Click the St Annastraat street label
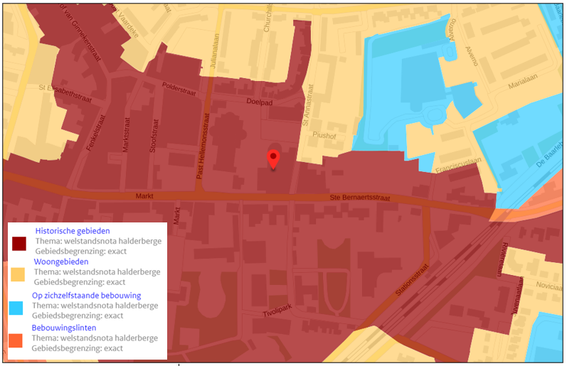The height and width of the screenshot is (366, 567). (308, 105)
